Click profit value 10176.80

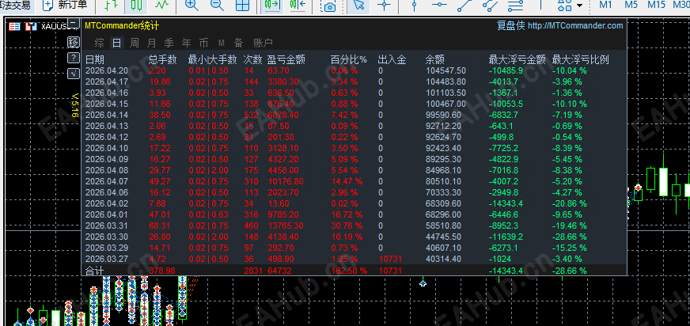285,181
